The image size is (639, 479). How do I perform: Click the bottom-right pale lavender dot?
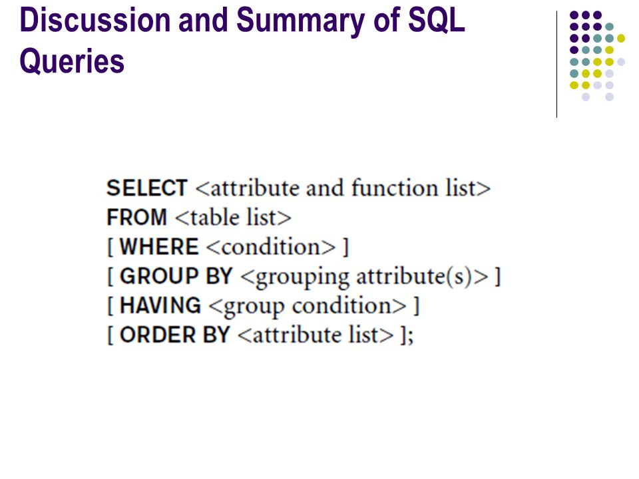pos(609,97)
